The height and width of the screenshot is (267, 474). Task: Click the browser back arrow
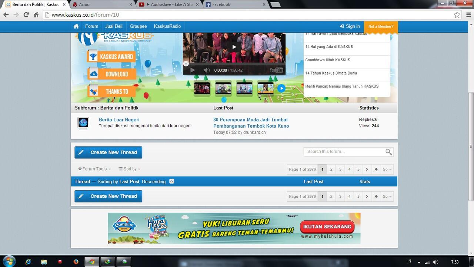(x=6, y=15)
